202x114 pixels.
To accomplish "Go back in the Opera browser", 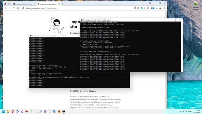I will point(5,8).
